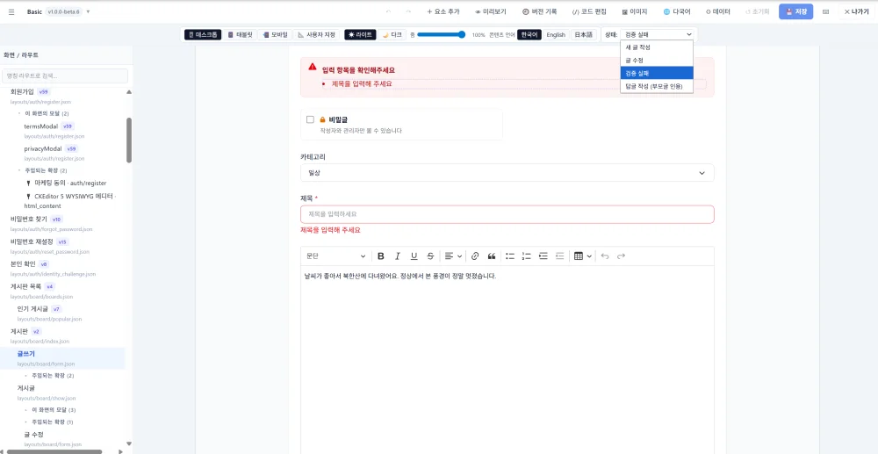Open the 상태 dropdown showing 검증 실패
Viewport: 878px width, 454px height.
click(x=657, y=35)
